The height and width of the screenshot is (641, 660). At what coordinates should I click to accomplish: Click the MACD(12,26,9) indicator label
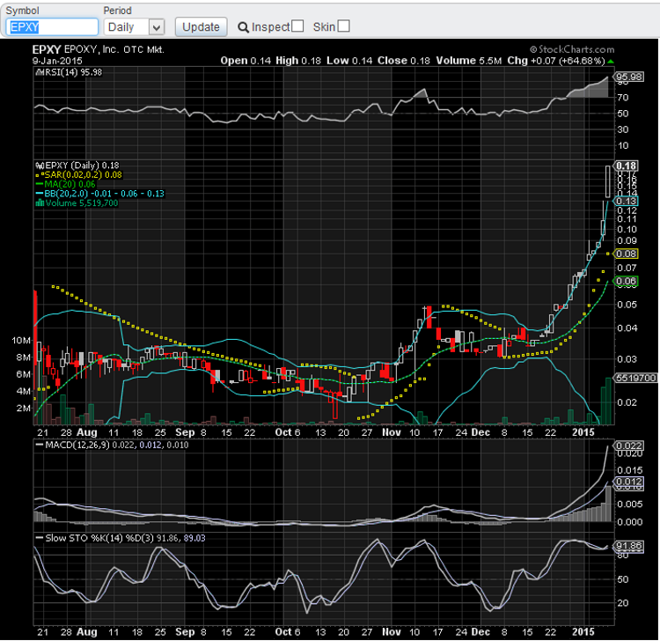pyautogui.click(x=113, y=446)
